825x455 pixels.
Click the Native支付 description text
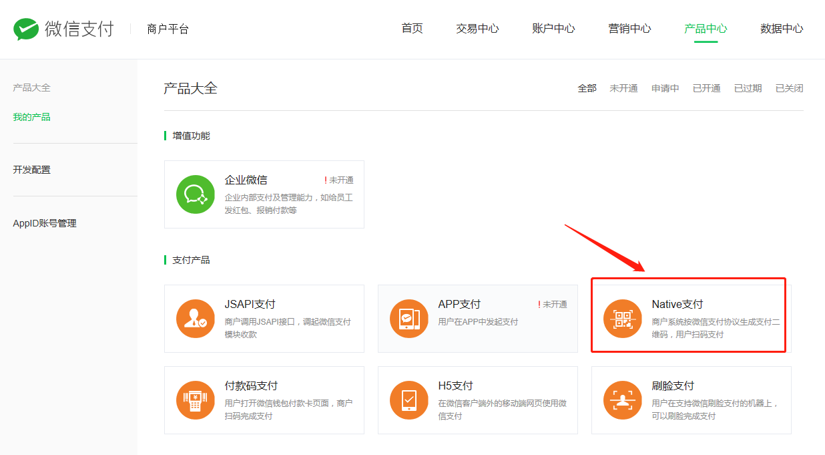click(716, 328)
